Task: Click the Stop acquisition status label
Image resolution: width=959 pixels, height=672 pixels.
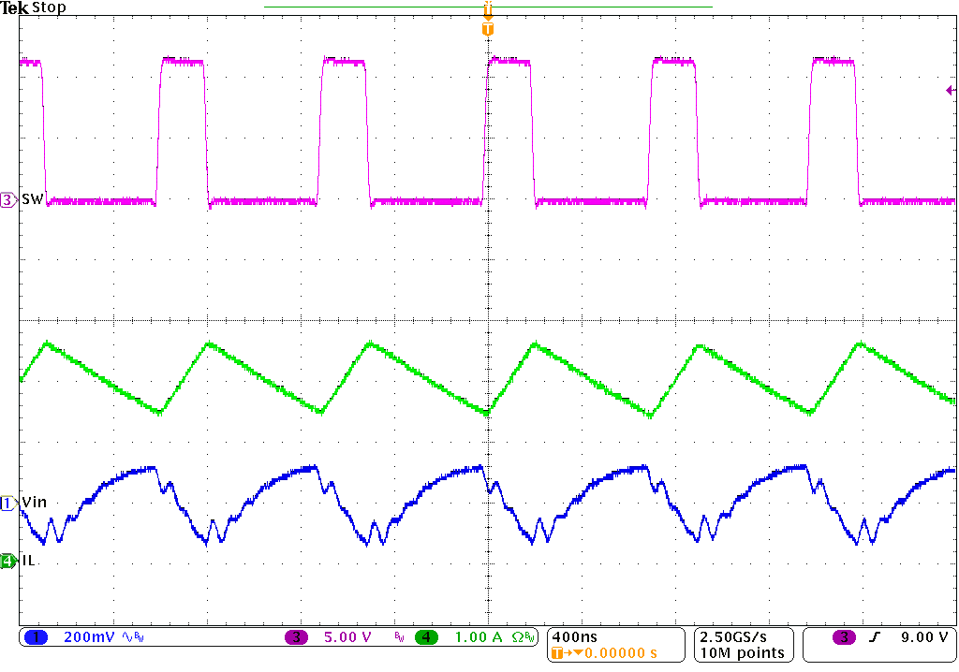Action: tap(51, 7)
